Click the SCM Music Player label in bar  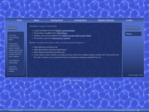119,110
